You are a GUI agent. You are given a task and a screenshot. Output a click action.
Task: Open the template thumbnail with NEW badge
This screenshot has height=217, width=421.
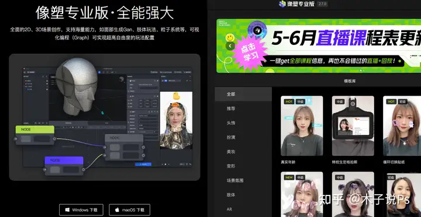(302, 194)
